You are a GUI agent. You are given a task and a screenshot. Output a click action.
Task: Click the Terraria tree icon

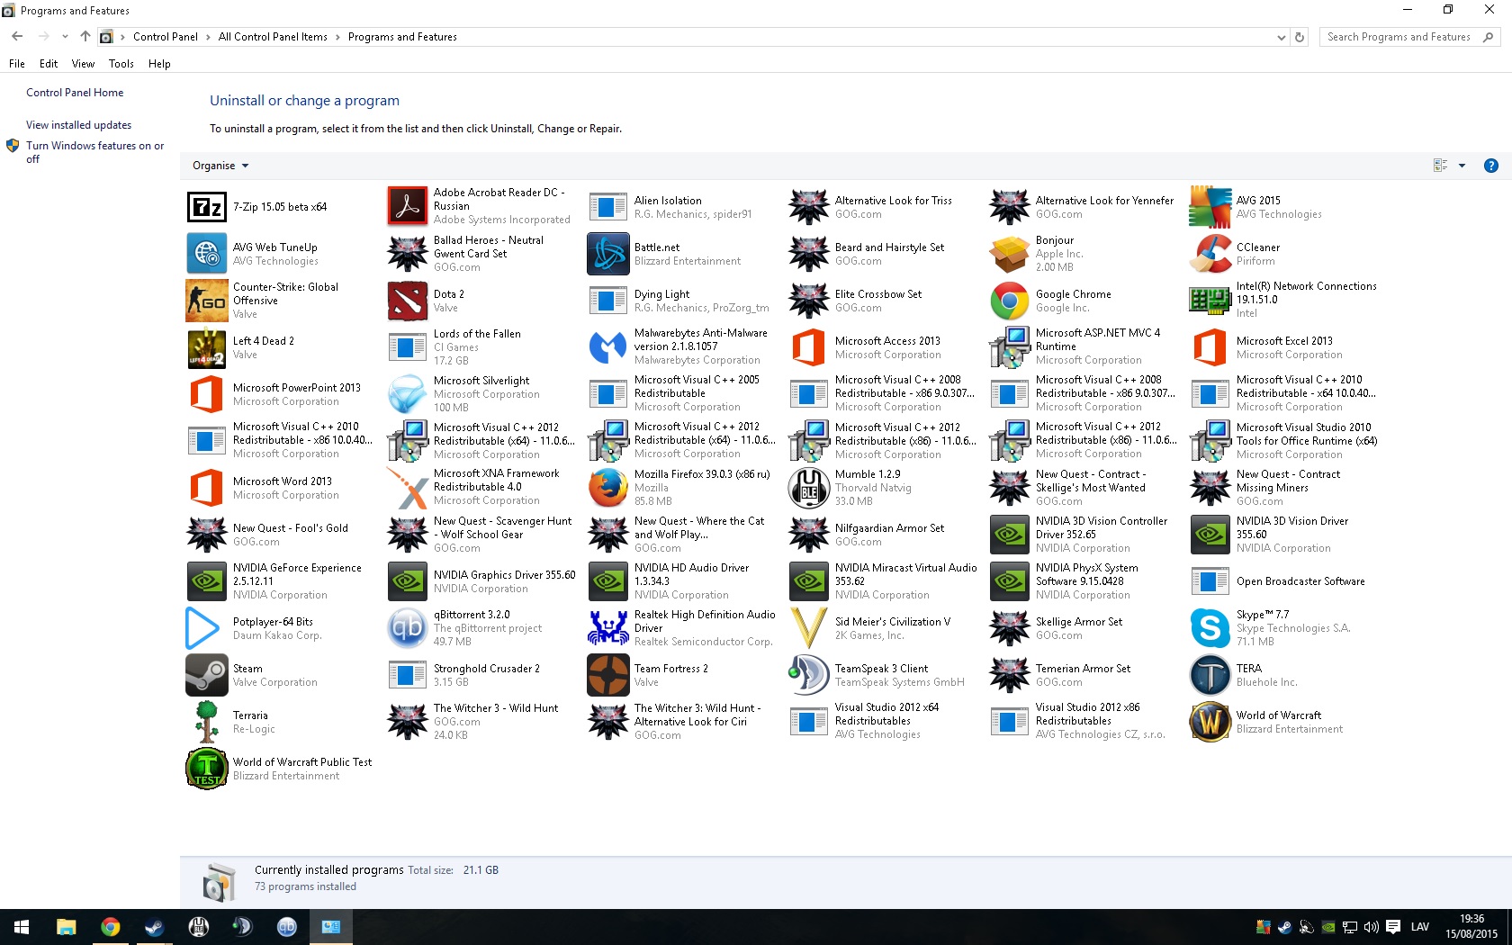click(x=206, y=722)
